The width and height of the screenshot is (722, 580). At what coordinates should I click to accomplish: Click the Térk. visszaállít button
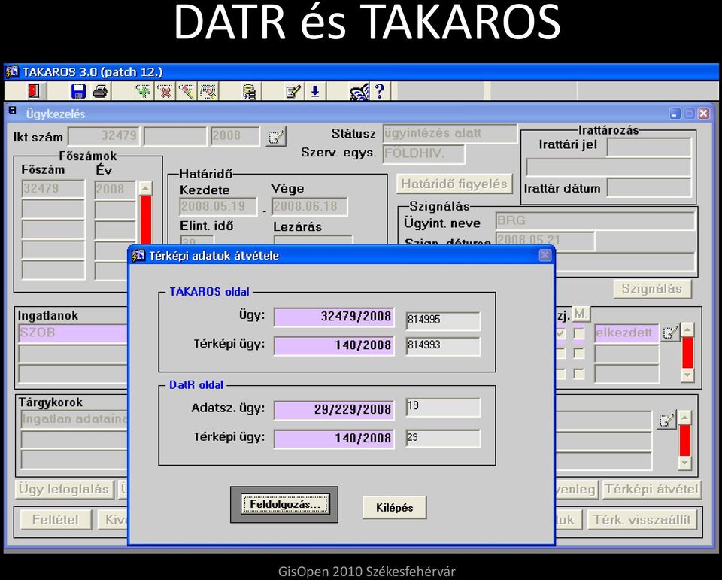click(642, 520)
